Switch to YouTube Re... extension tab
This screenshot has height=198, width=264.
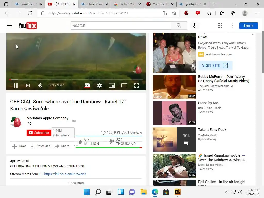click(x=160, y=4)
